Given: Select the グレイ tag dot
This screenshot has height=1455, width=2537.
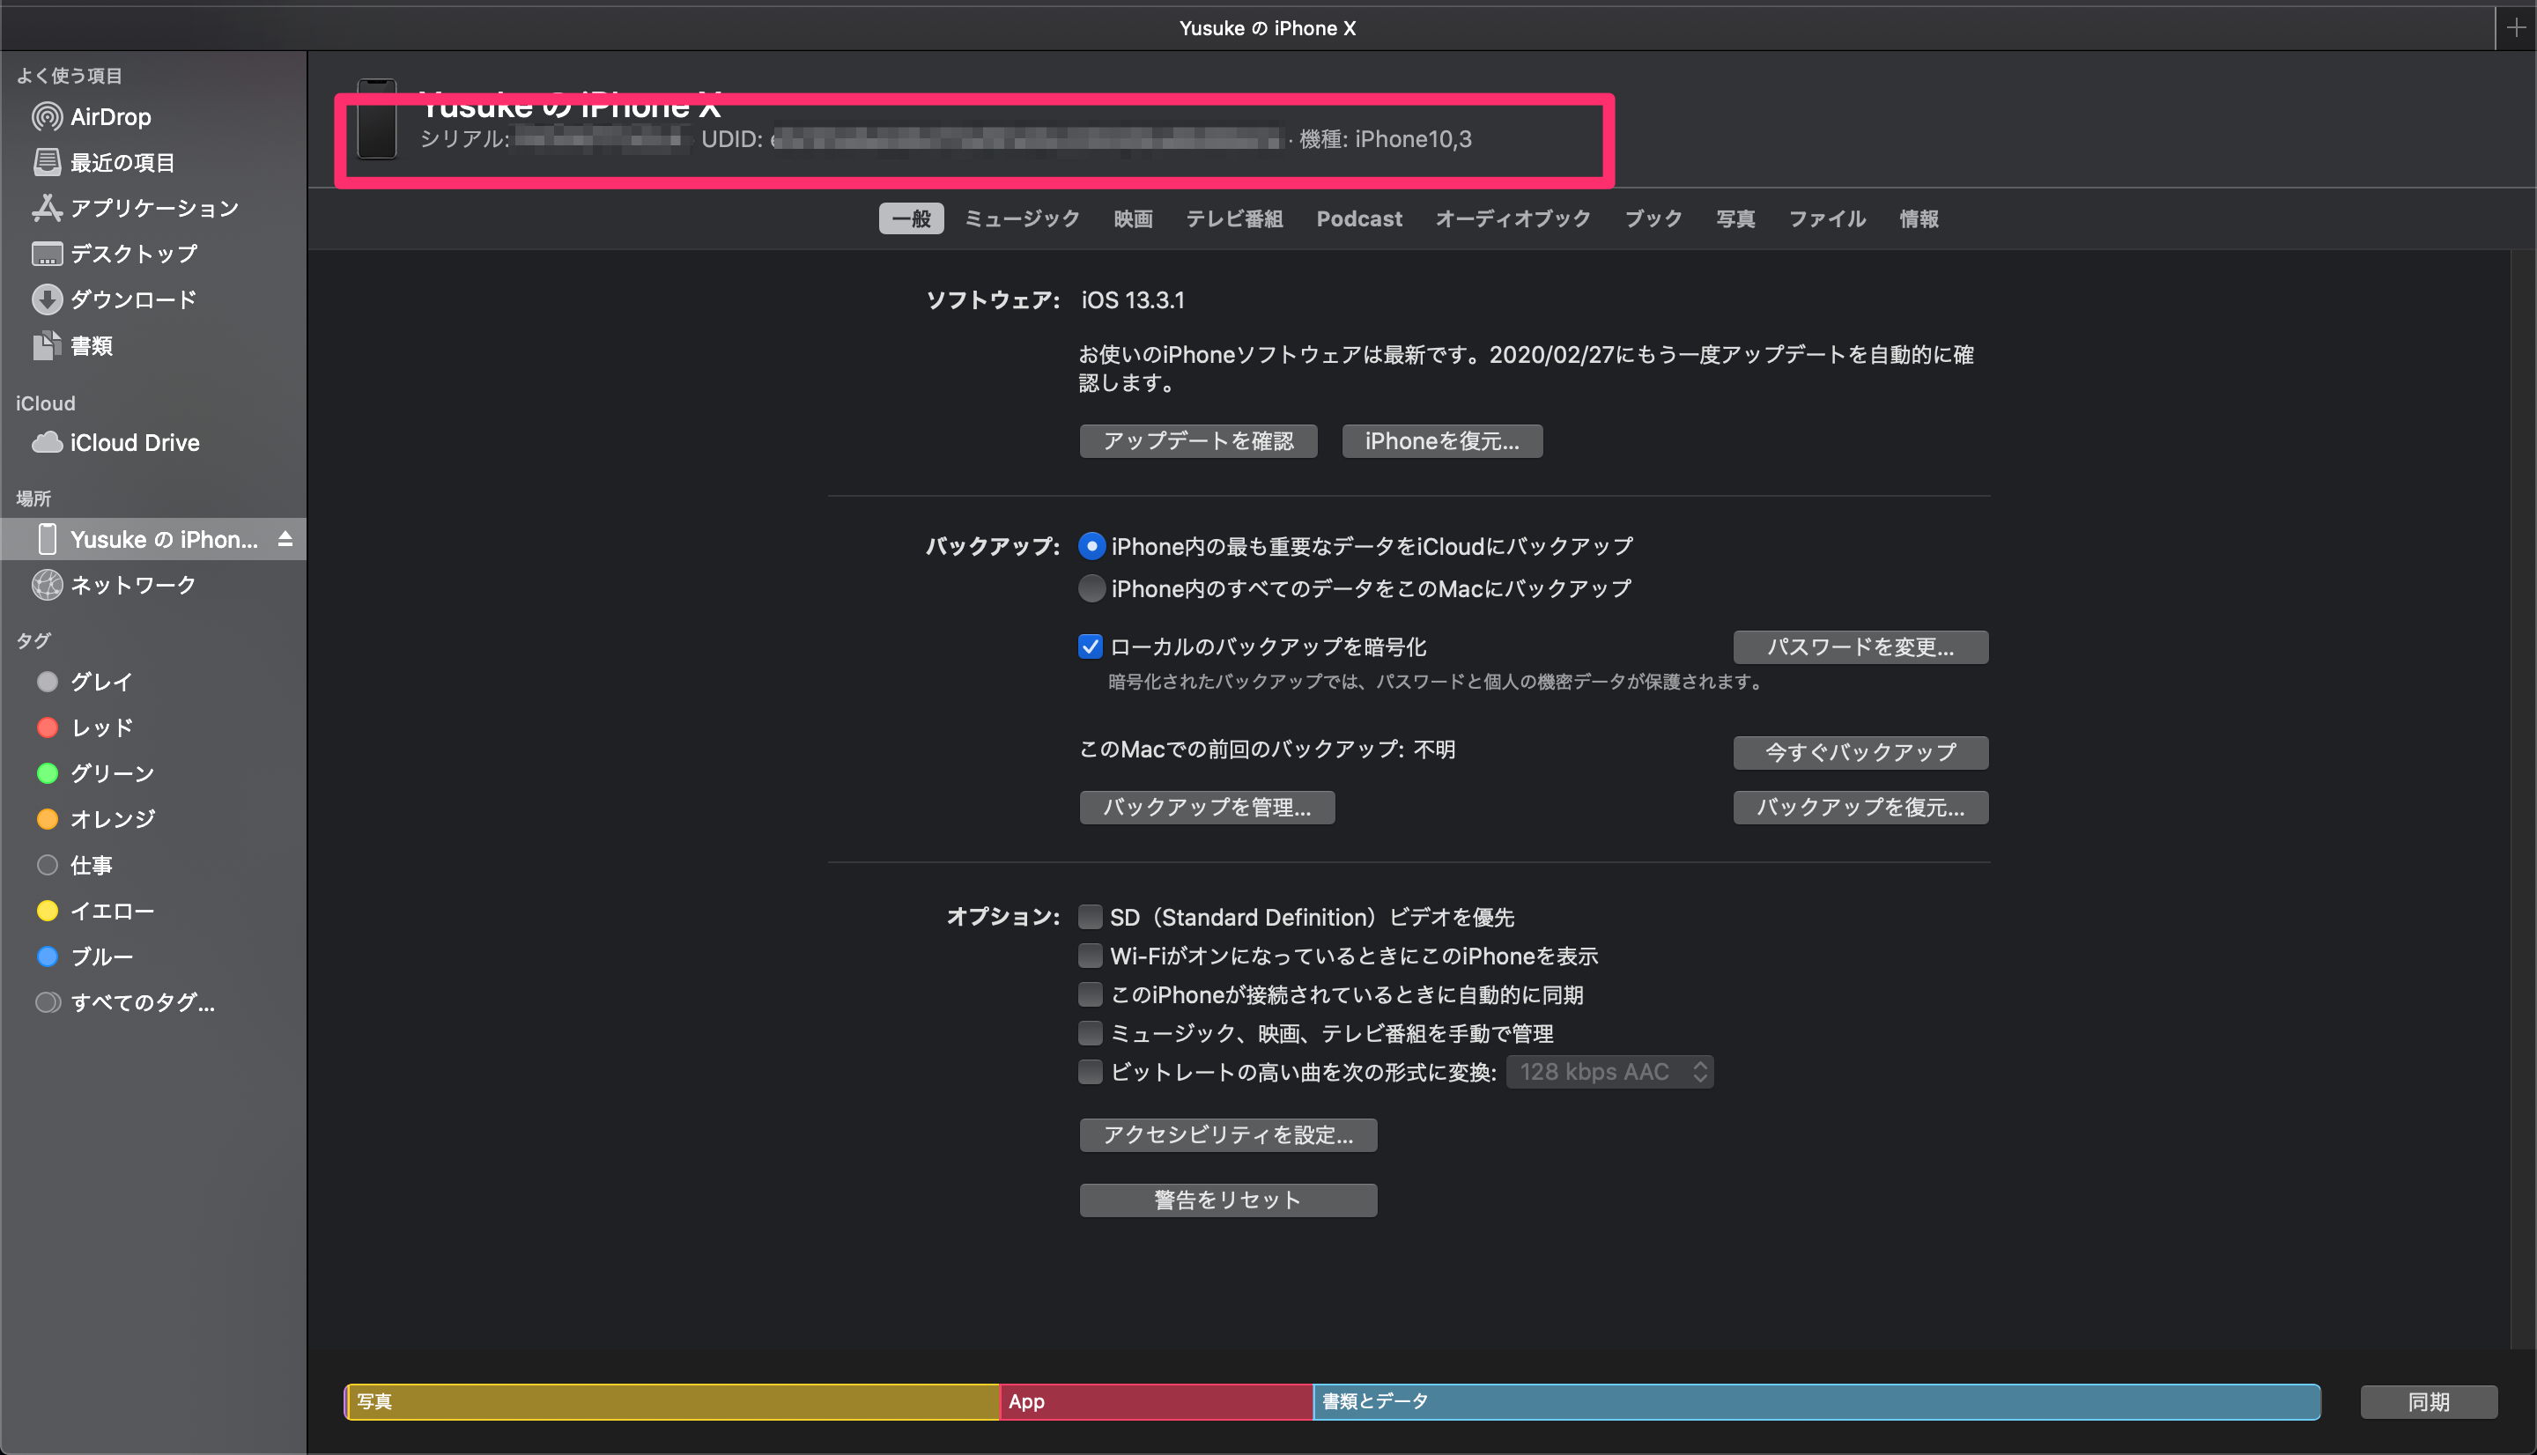Looking at the screenshot, I should (47, 682).
